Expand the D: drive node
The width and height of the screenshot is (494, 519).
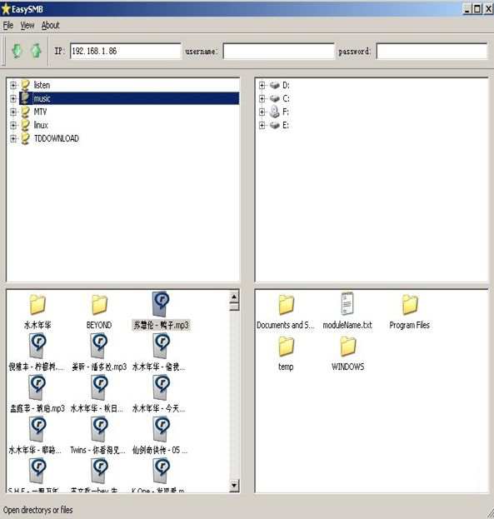(x=262, y=86)
